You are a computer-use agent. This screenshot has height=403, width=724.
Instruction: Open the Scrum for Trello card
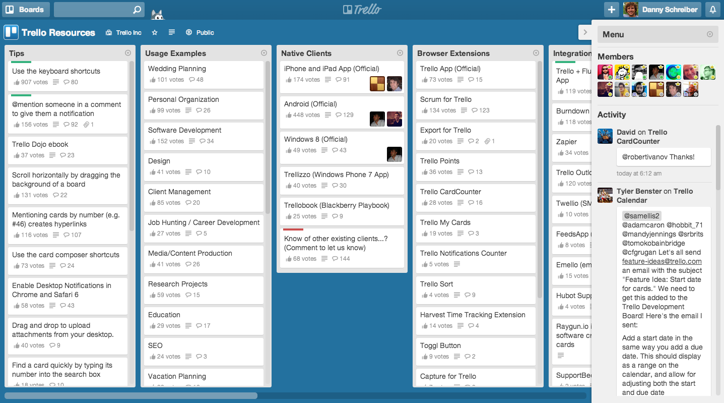point(476,105)
